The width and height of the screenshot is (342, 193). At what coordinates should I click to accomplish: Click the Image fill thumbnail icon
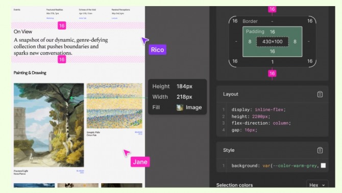[x=180, y=107]
